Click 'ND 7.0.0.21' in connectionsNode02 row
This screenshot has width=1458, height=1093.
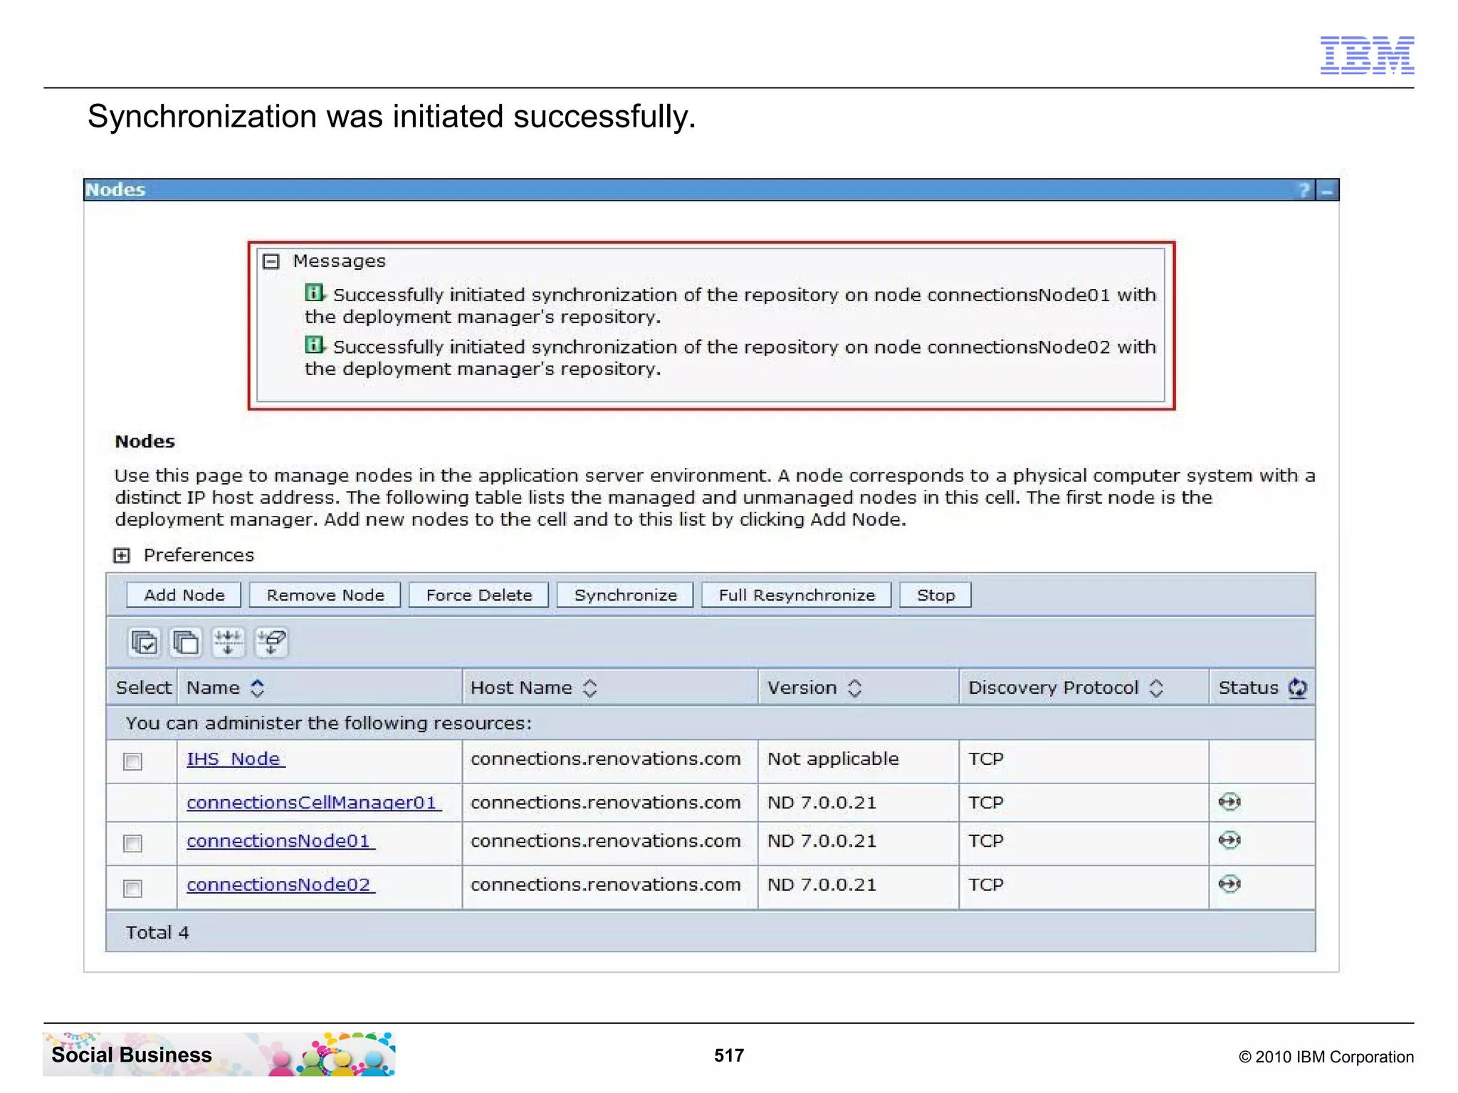pyautogui.click(x=822, y=885)
